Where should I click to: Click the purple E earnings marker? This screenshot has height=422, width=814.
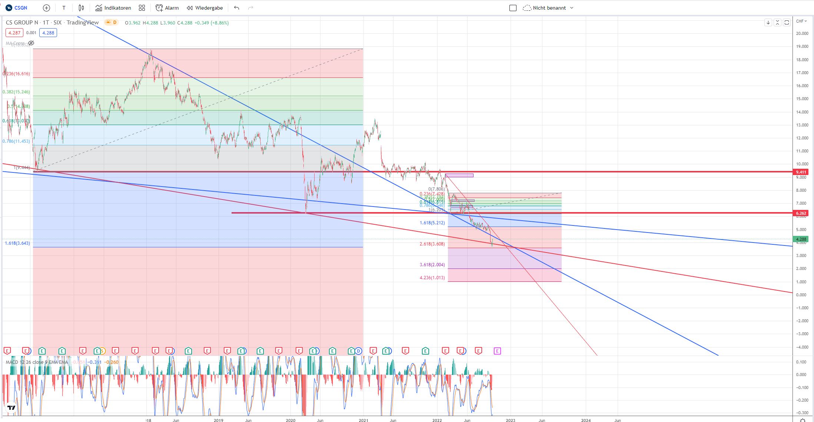click(497, 351)
